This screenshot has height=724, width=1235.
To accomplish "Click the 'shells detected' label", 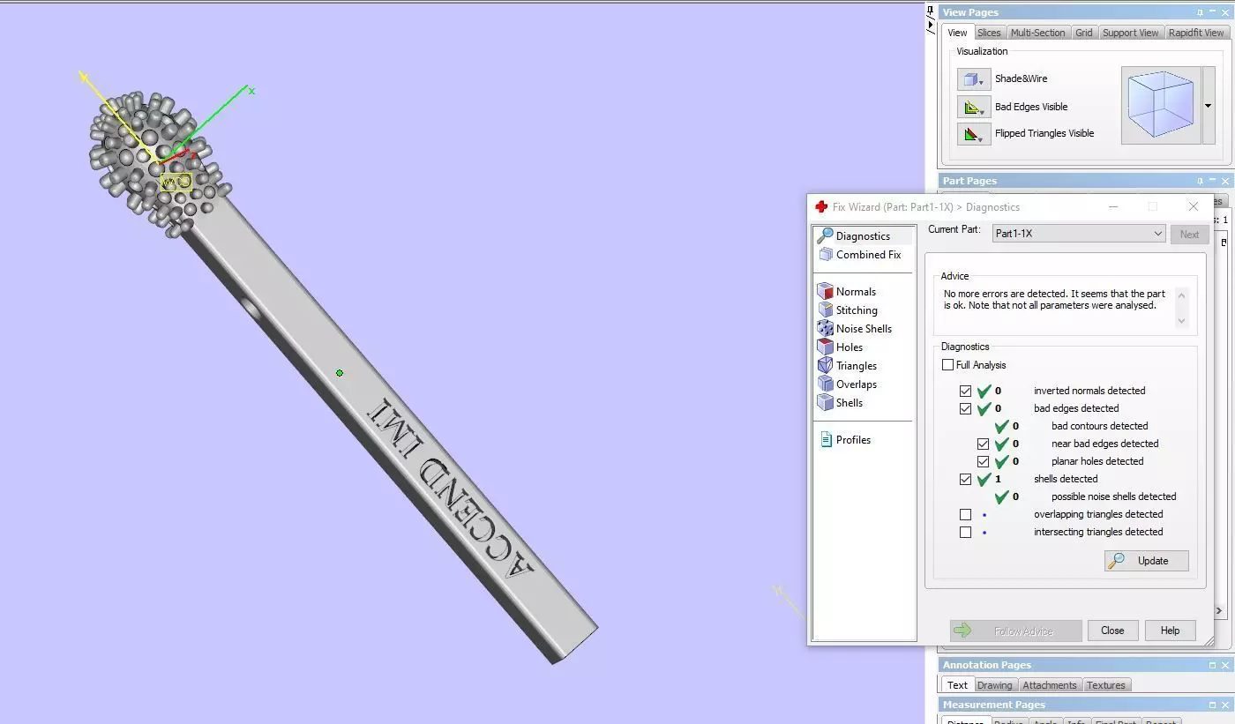I will [x=1066, y=479].
